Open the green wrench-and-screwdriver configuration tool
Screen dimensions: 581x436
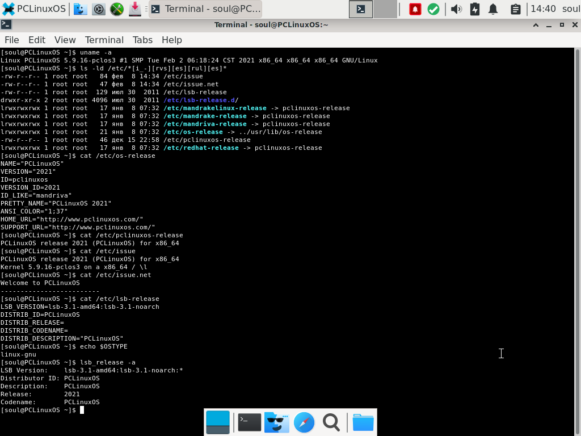(x=117, y=9)
